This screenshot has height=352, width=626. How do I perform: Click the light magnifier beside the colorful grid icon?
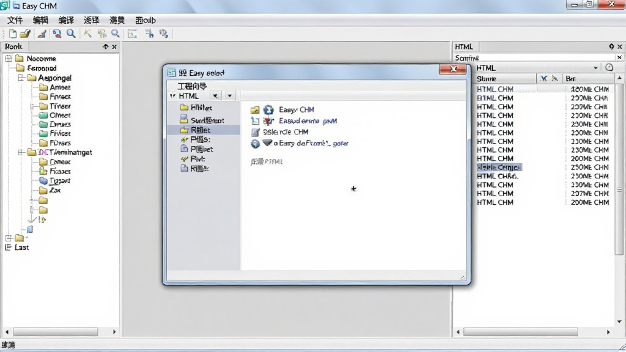coord(116,34)
